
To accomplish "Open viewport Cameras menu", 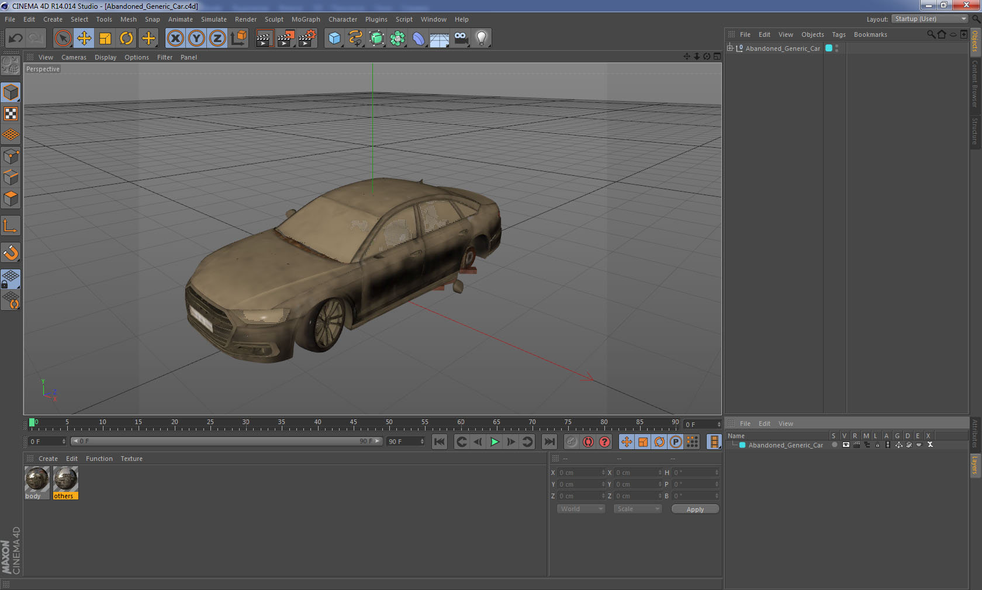I will [x=74, y=57].
